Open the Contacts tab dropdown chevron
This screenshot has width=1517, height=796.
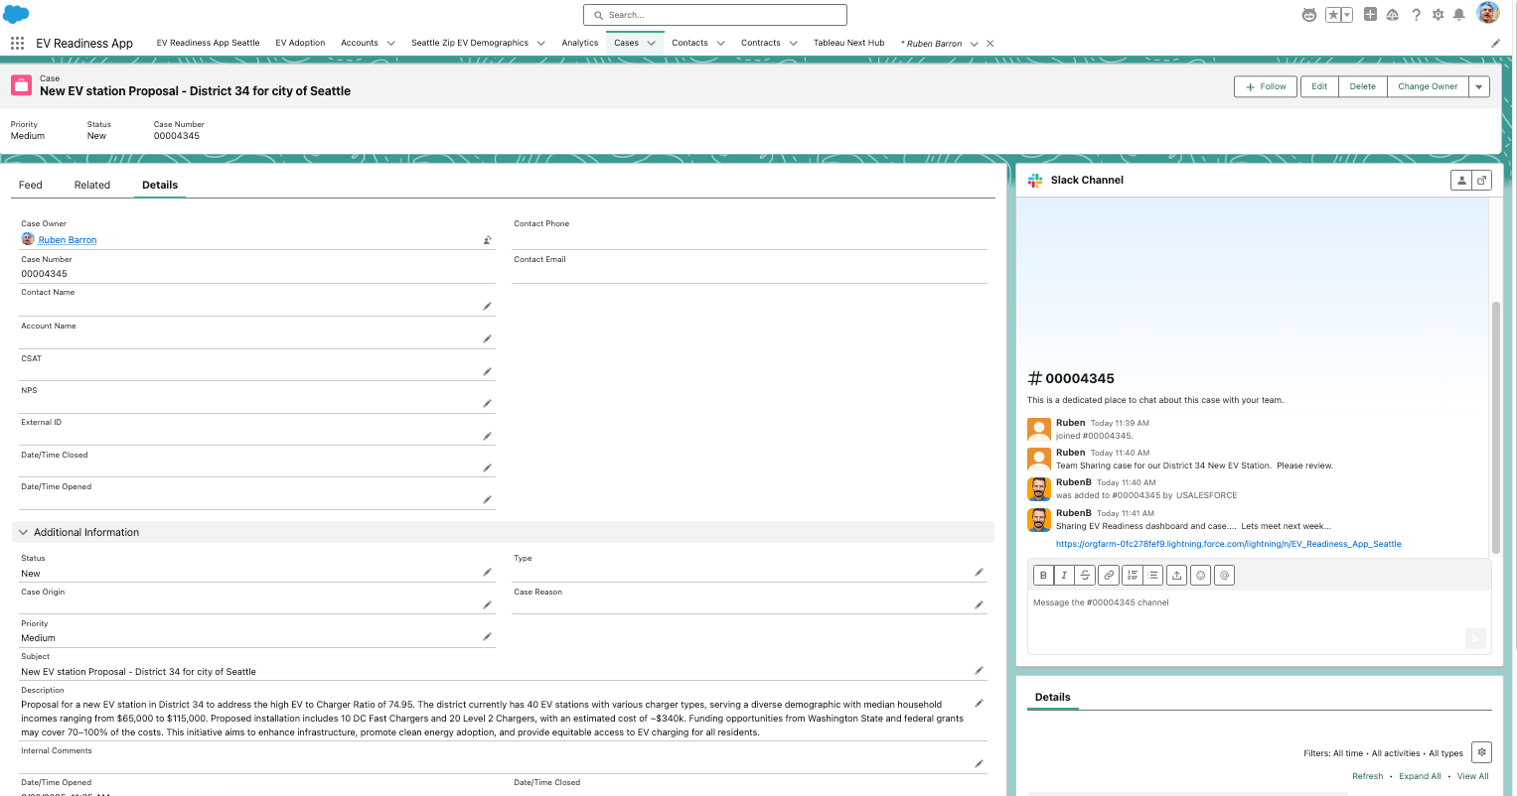(720, 44)
